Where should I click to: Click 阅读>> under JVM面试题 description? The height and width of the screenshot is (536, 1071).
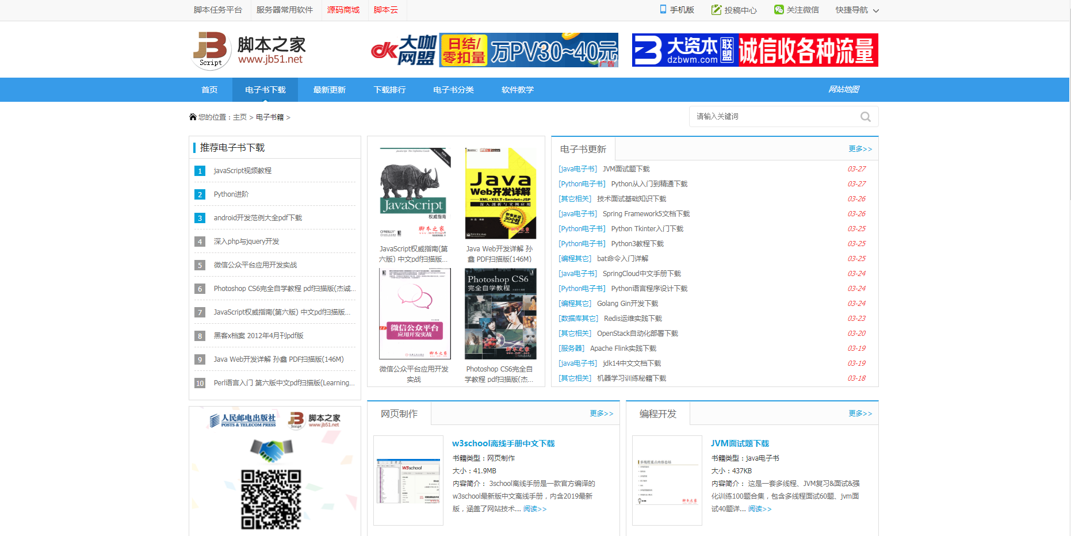point(760,509)
